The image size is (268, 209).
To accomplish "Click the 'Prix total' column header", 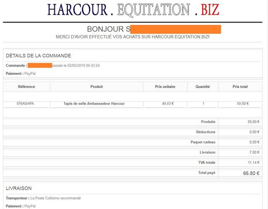I will 240,87.
